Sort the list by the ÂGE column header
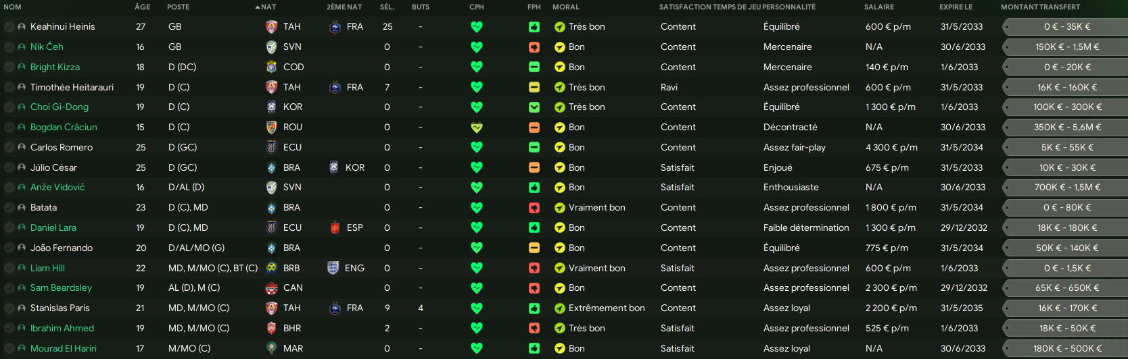This screenshot has width=1128, height=359. 142,7
